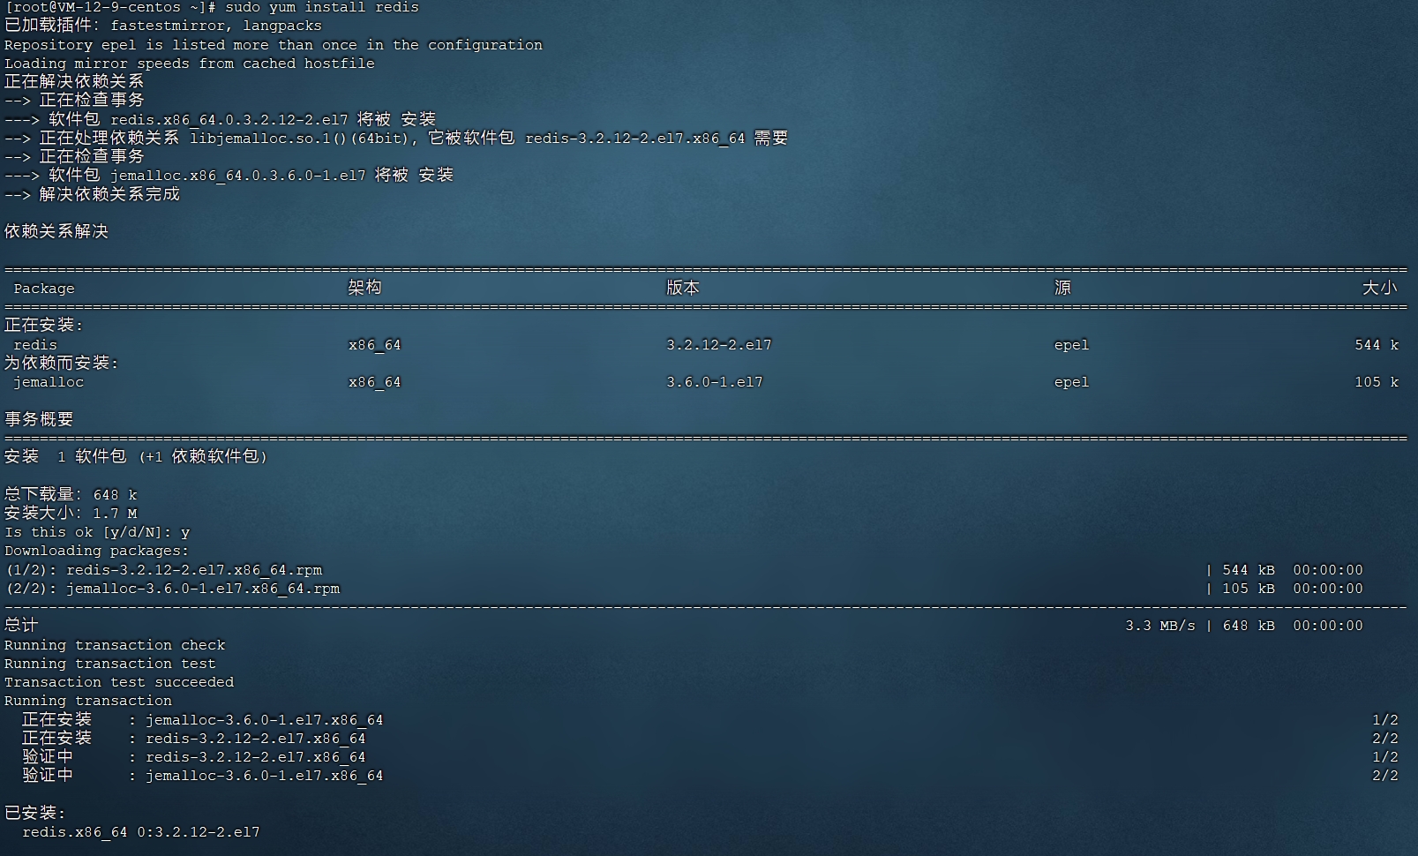
Task: Click '为依赖而安装:' label
Action: pyautogui.click(x=62, y=363)
